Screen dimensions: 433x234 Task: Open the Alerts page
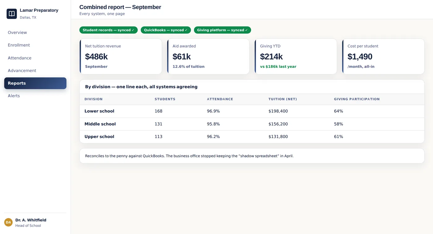point(35,96)
